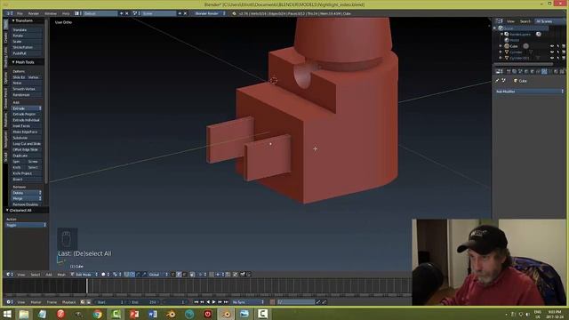Click the Scale tool button

pyautogui.click(x=27, y=42)
